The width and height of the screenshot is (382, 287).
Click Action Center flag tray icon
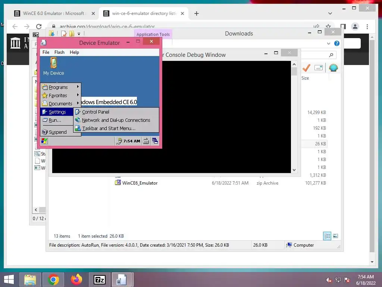pyautogui.click(x=347, y=280)
